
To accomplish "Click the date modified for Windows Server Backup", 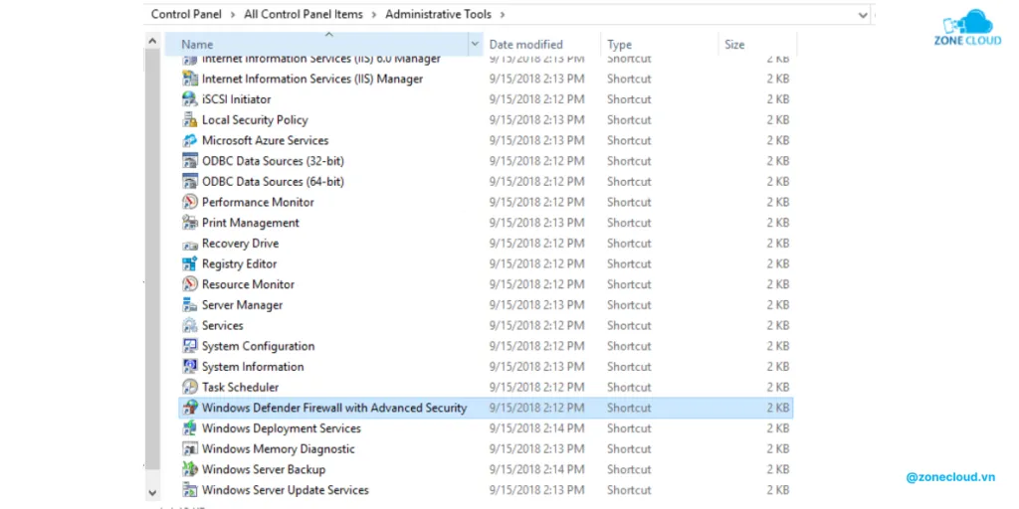I will tap(536, 469).
